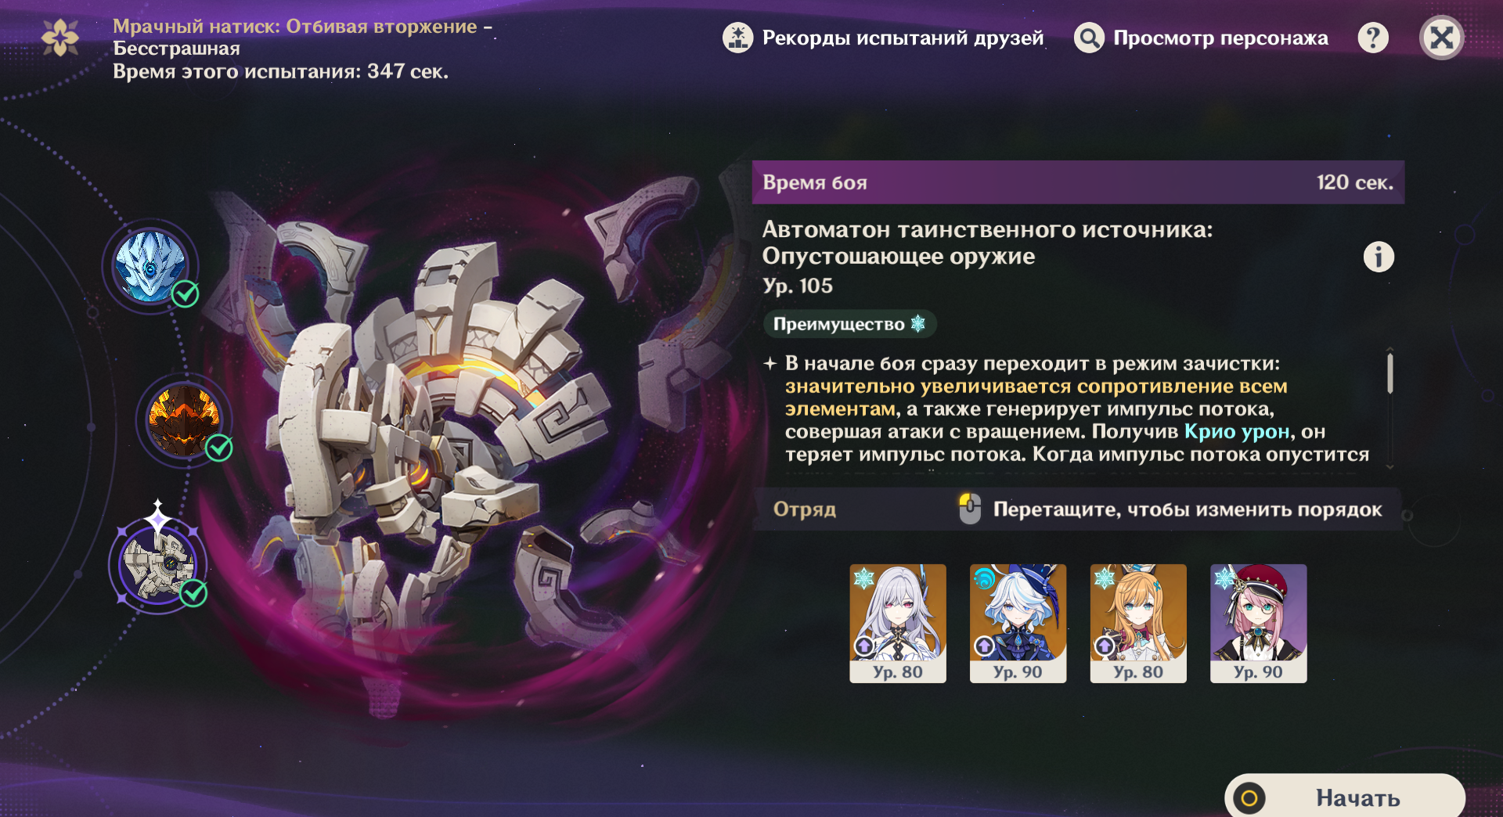Open the help question mark icon
The image size is (1503, 817).
pos(1373,38)
